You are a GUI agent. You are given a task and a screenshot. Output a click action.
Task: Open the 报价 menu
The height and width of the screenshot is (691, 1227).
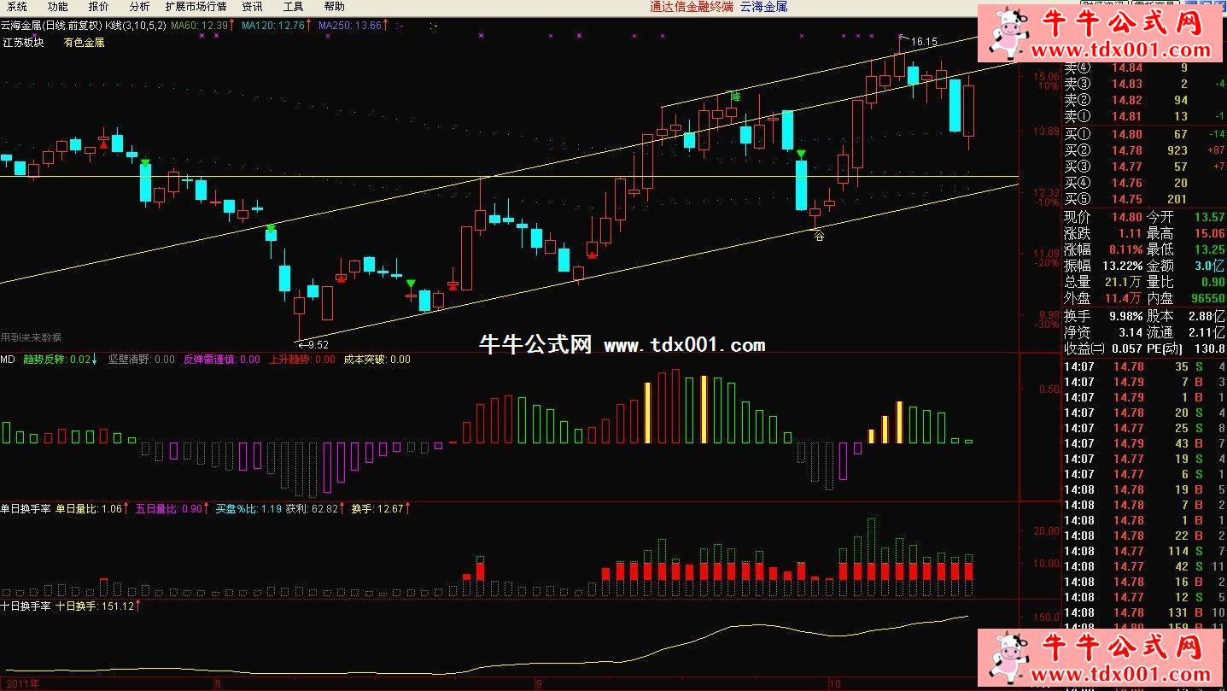[x=98, y=7]
